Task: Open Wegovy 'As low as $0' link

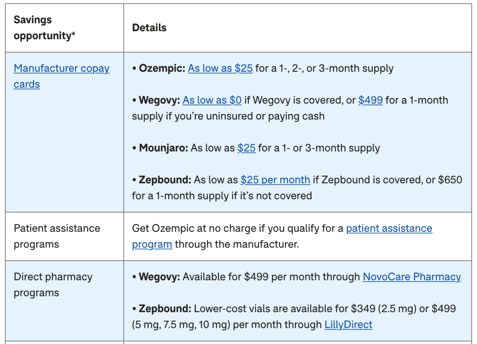Action: [x=212, y=100]
